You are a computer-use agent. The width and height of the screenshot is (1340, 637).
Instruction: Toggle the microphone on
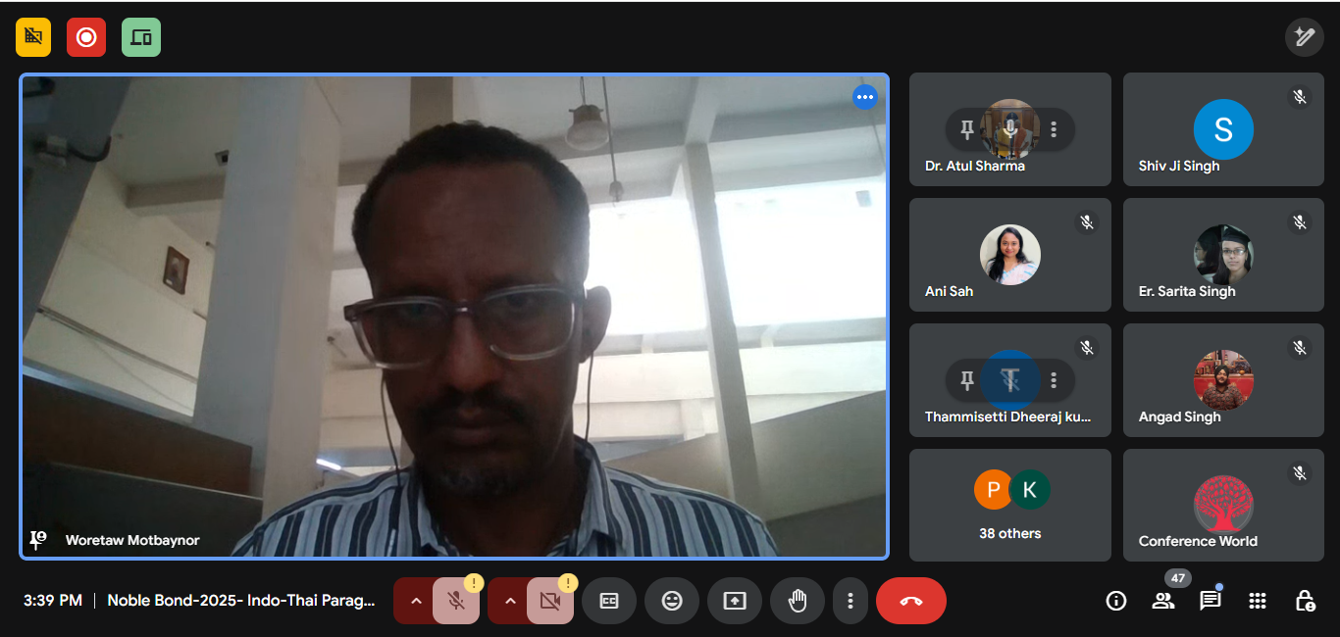(456, 601)
